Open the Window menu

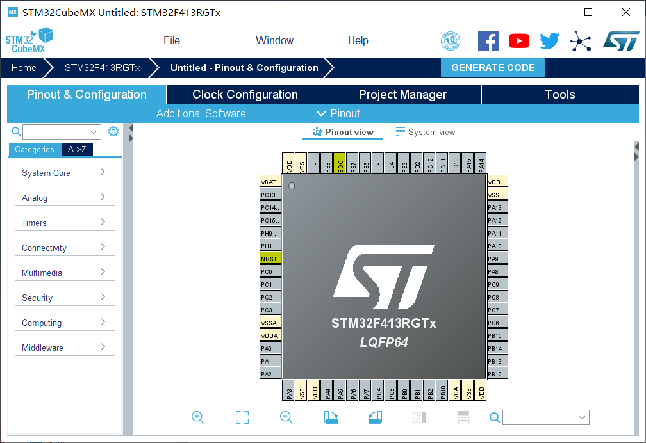click(275, 41)
